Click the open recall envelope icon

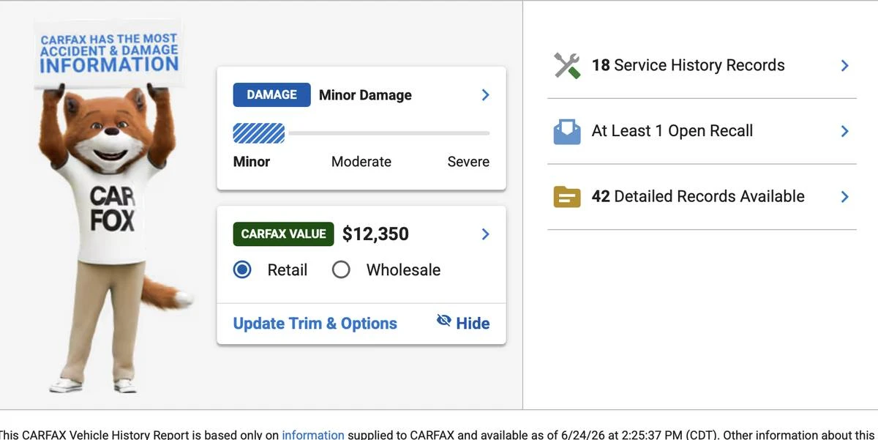pyautogui.click(x=567, y=132)
